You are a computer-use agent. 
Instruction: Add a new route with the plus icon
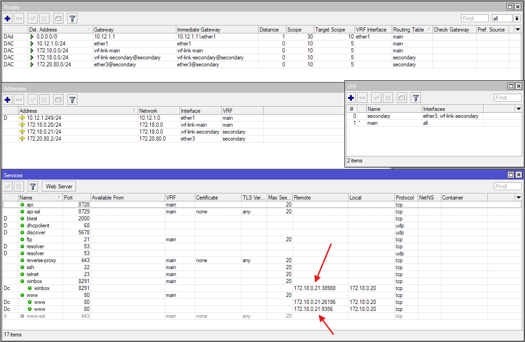coord(8,19)
